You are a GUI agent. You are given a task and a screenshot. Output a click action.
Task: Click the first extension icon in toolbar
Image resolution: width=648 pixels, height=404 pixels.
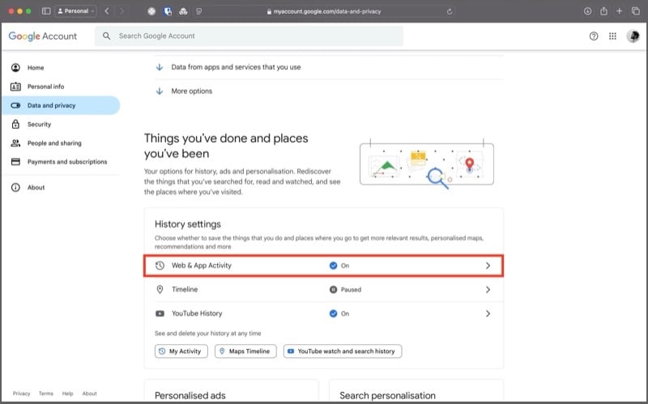pos(151,11)
